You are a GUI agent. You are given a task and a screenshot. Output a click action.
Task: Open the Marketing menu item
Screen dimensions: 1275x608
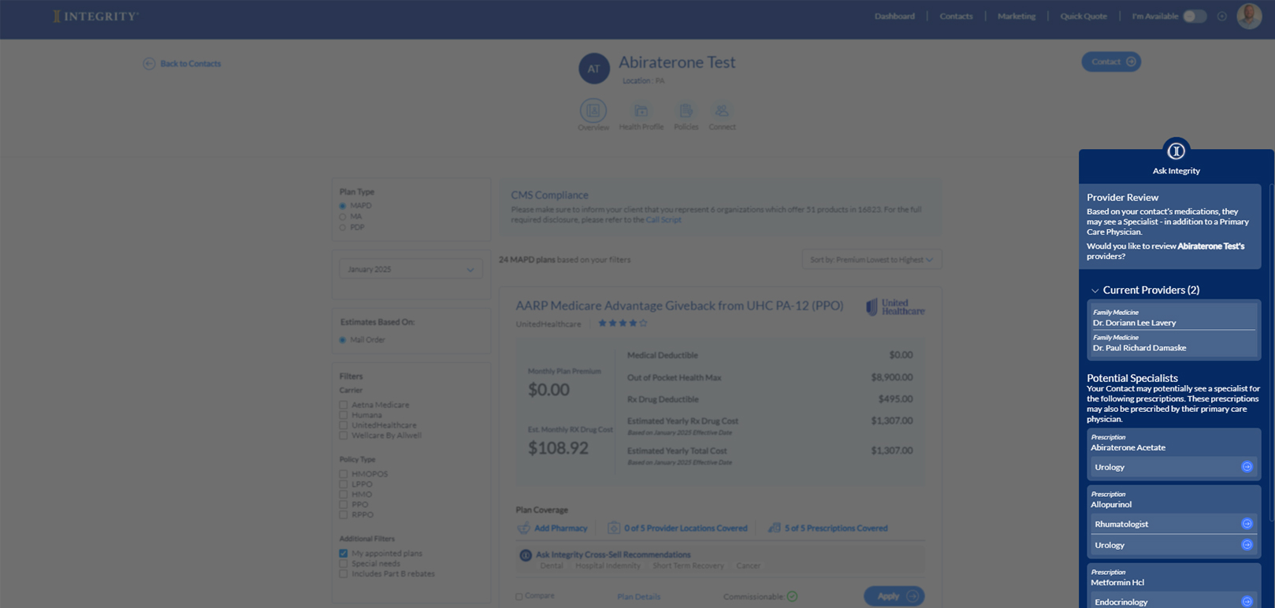click(1017, 16)
